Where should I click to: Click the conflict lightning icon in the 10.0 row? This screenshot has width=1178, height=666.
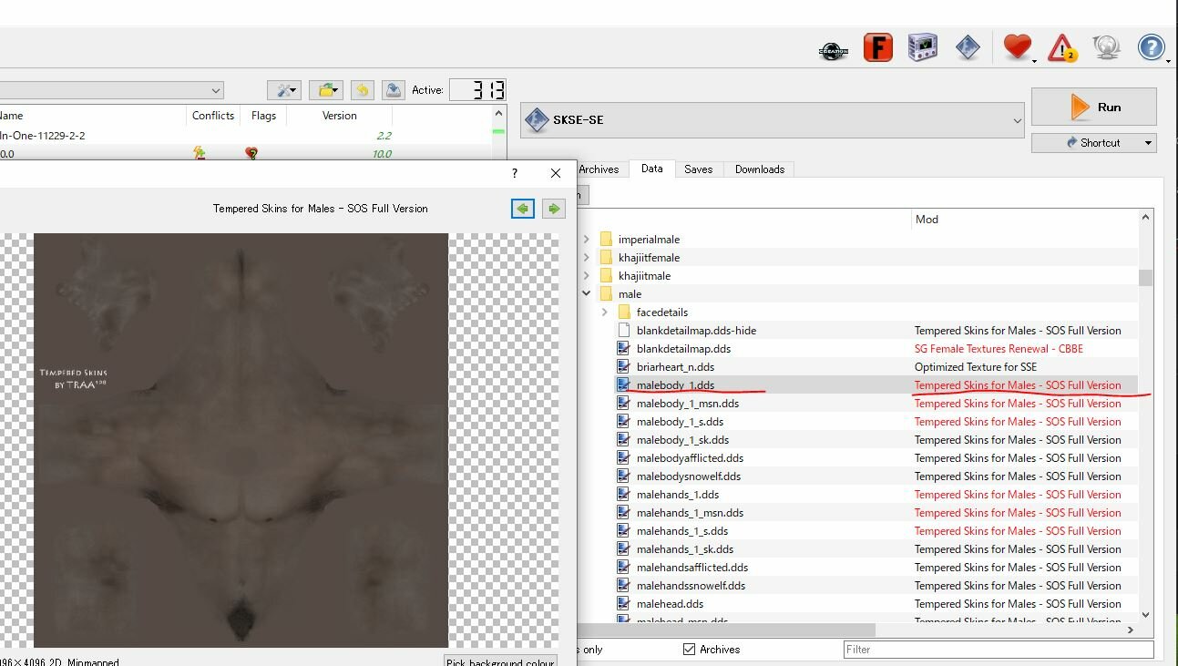pos(200,153)
